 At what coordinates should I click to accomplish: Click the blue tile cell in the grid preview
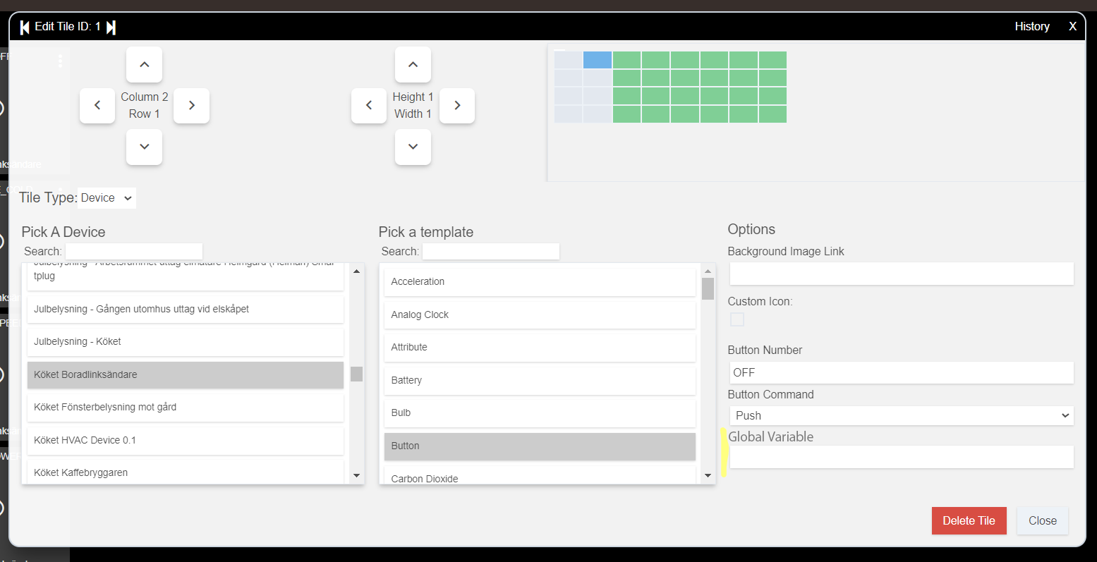pyautogui.click(x=597, y=59)
